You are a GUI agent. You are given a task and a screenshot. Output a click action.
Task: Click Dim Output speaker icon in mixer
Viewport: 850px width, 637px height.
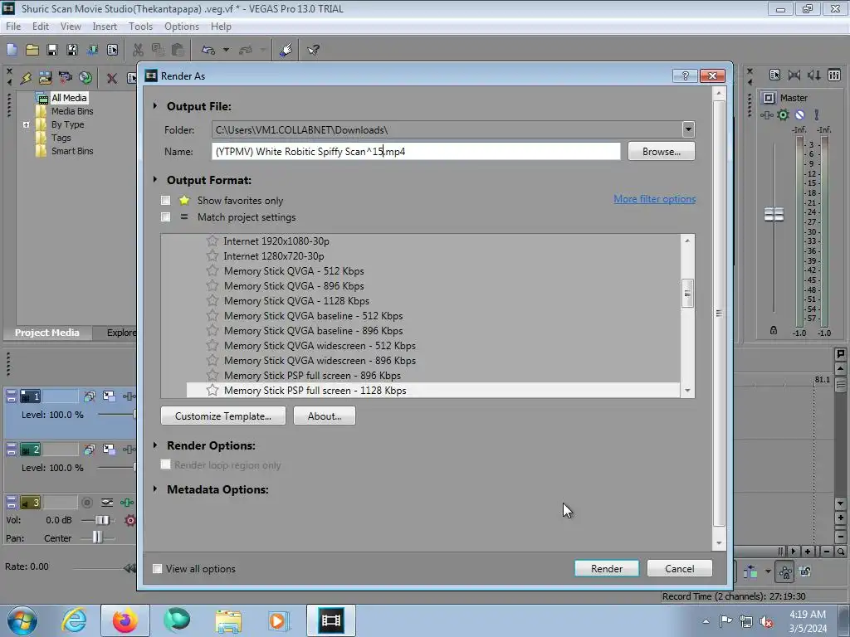click(813, 75)
